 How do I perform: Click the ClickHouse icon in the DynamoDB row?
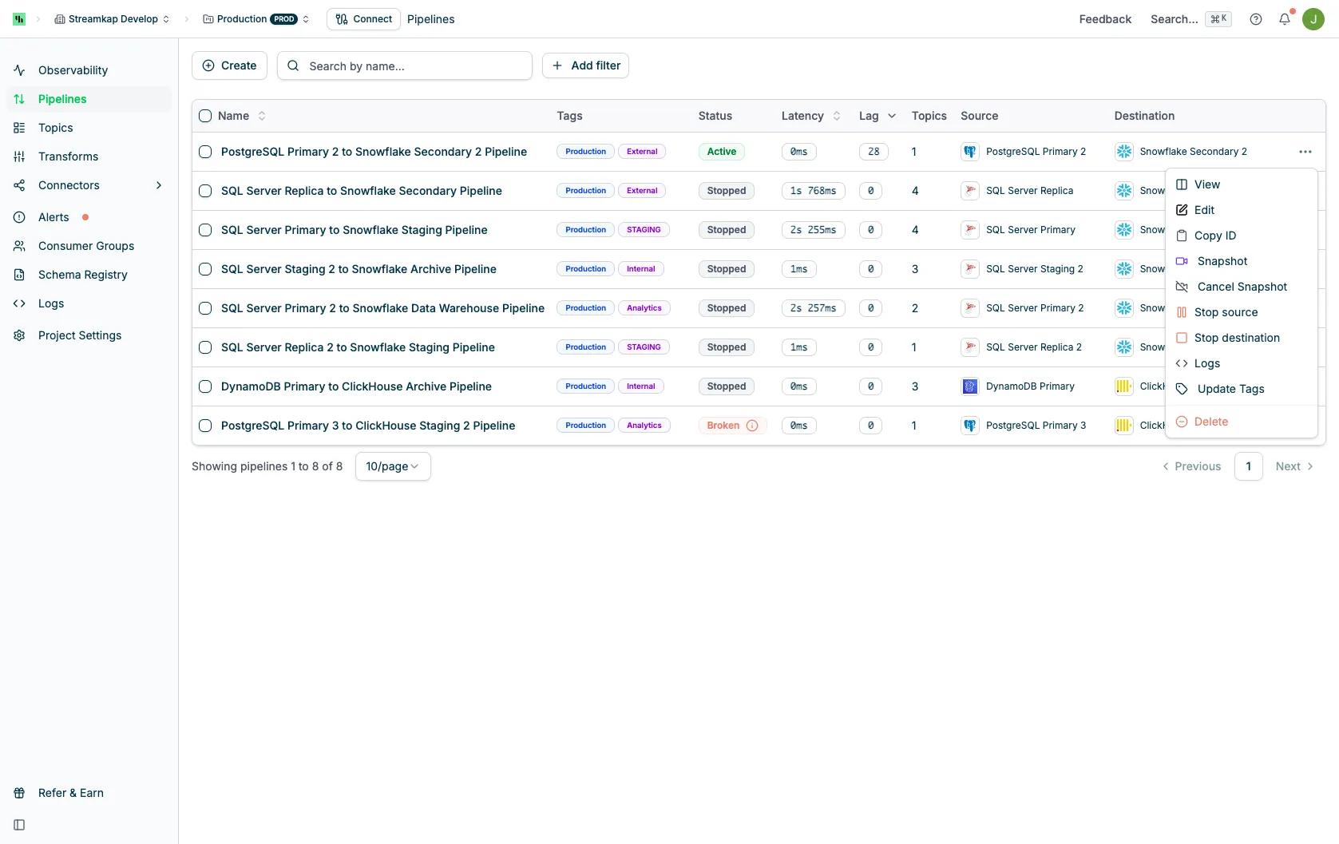pyautogui.click(x=1124, y=386)
